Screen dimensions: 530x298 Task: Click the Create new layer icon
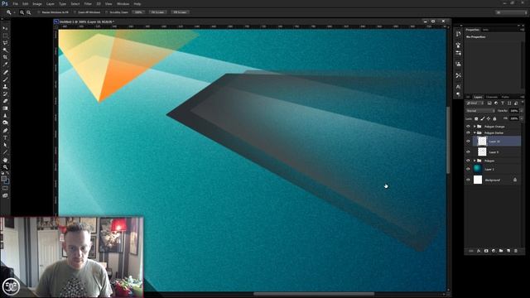click(508, 251)
